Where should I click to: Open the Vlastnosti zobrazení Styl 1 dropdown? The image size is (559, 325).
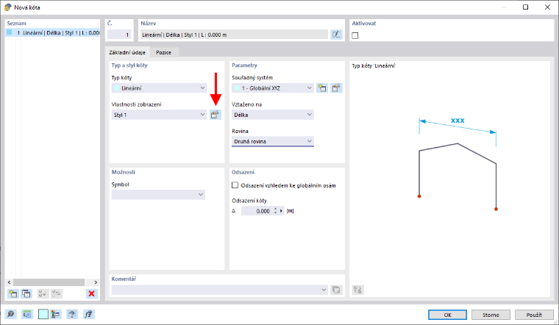point(159,115)
